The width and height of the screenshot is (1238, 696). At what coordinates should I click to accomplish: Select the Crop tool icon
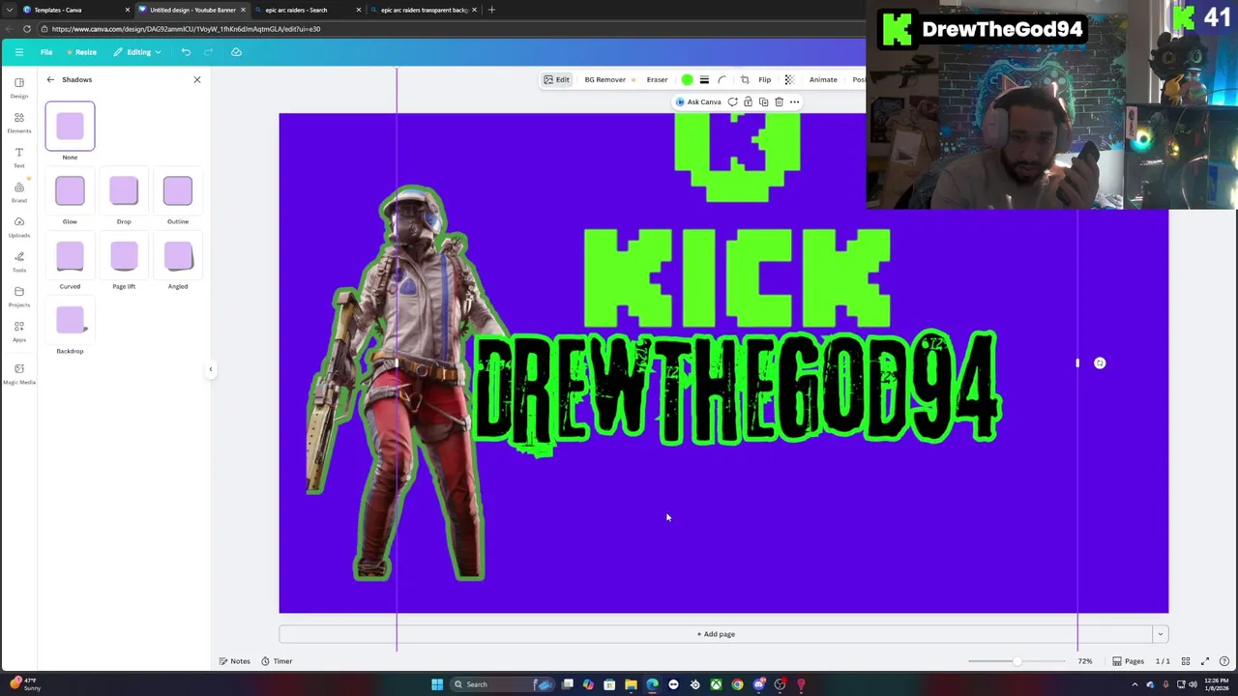click(745, 79)
